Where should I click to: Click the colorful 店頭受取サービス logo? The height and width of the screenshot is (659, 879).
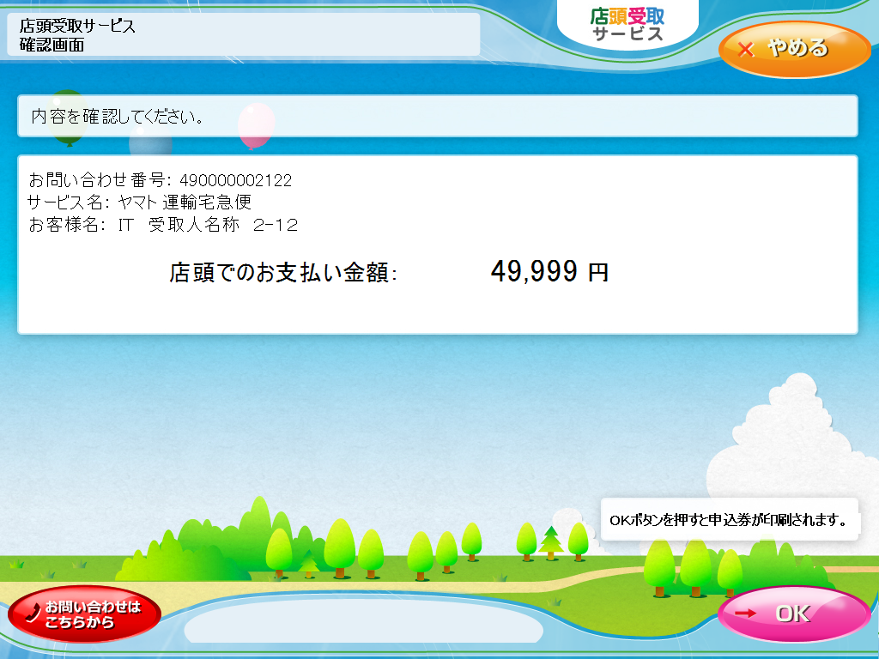click(627, 25)
